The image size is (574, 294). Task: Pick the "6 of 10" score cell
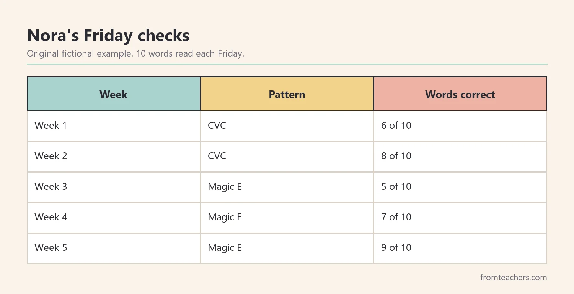point(460,126)
